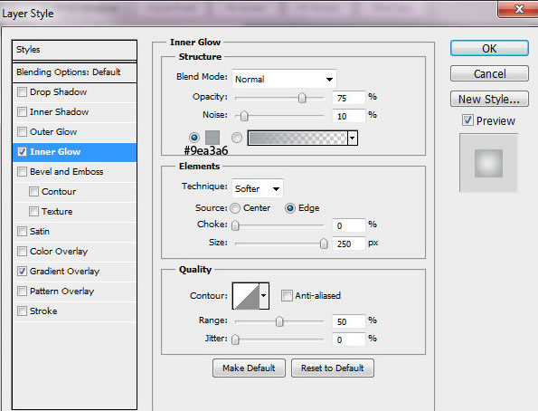Click the layer style preview thumbnail
Image resolution: width=538 pixels, height=411 pixels.
[x=488, y=163]
